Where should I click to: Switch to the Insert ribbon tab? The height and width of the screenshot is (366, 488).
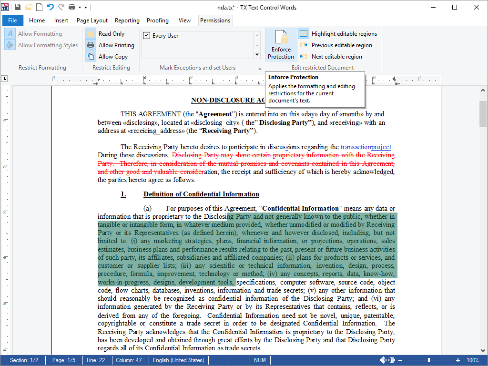[x=61, y=20]
